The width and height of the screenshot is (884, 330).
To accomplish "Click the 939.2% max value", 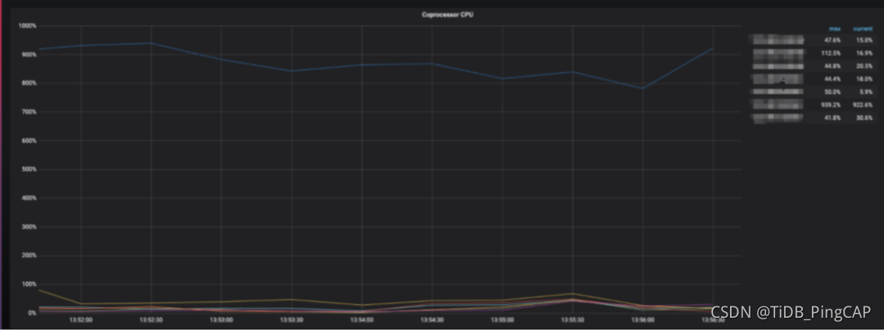I will tap(831, 105).
